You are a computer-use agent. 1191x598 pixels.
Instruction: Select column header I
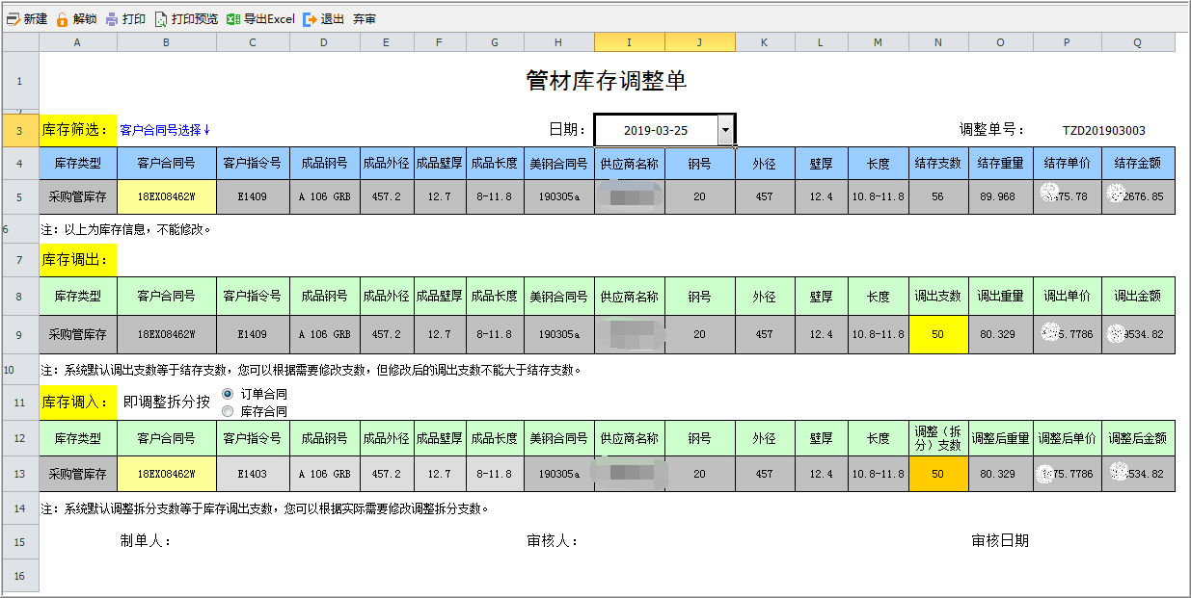(x=630, y=42)
